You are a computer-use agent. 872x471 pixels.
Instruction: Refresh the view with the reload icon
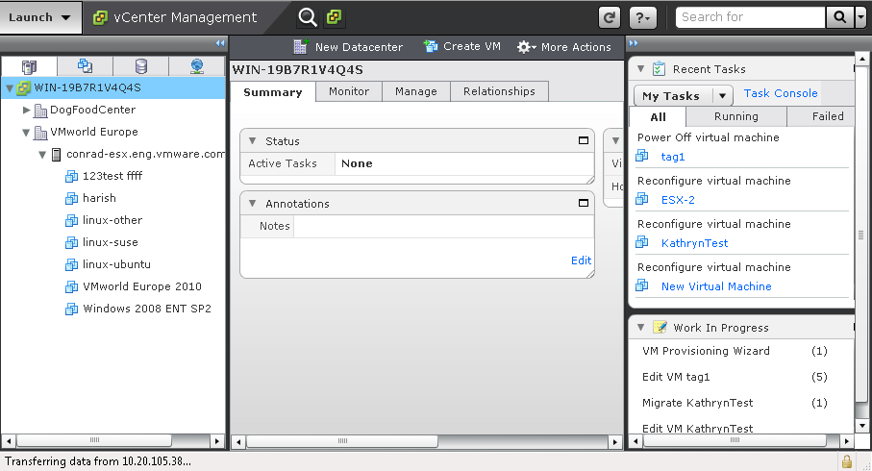[609, 18]
